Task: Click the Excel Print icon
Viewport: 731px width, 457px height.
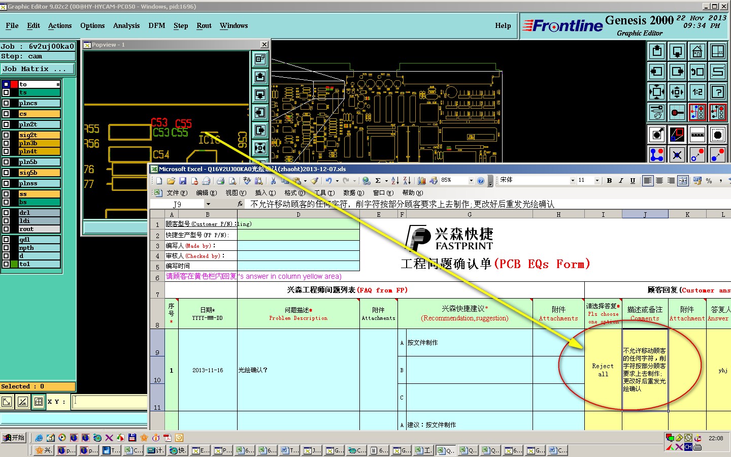Action: (x=221, y=181)
